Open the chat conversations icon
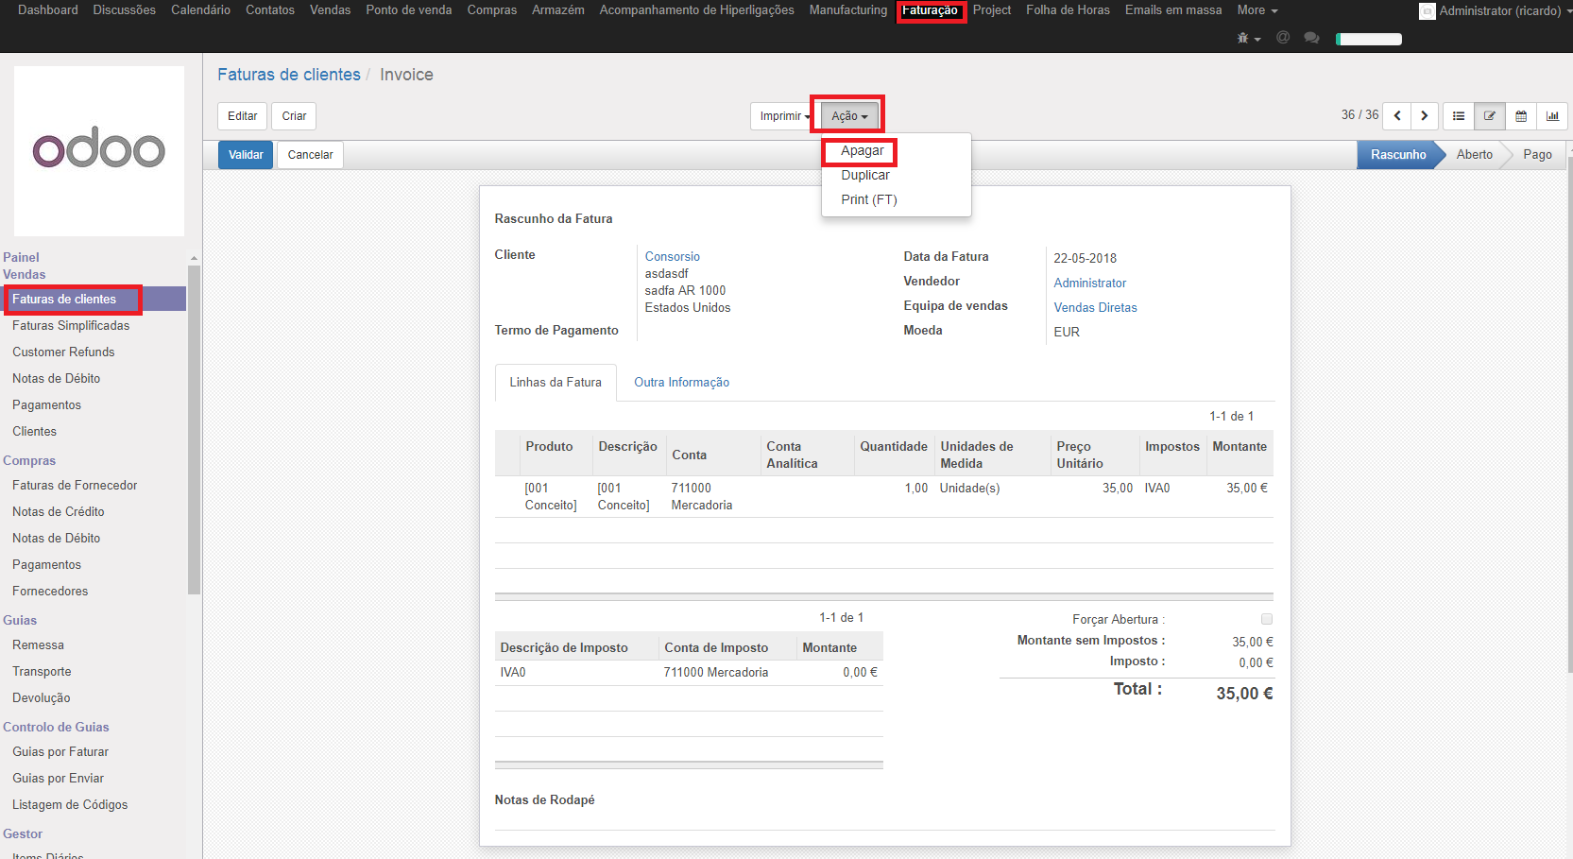The height and width of the screenshot is (859, 1573). click(x=1311, y=38)
